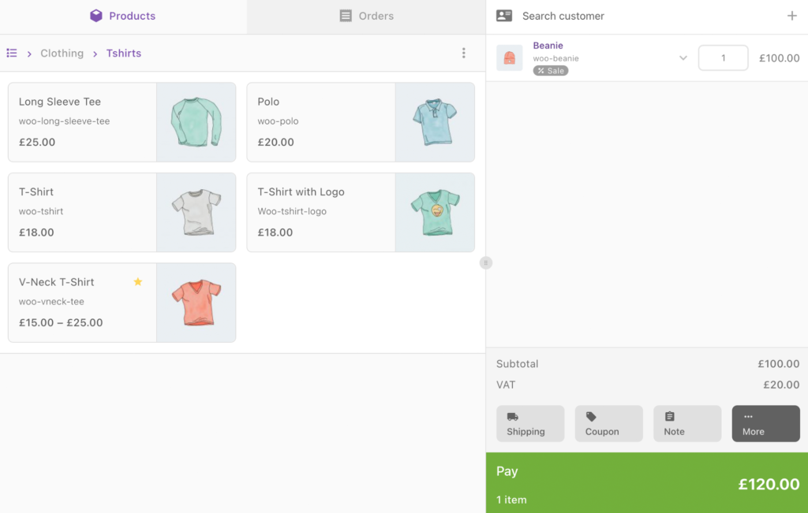Toggle the favorite star on V-Neck T-Shirt
Screen dimensions: 808x513
tap(138, 281)
